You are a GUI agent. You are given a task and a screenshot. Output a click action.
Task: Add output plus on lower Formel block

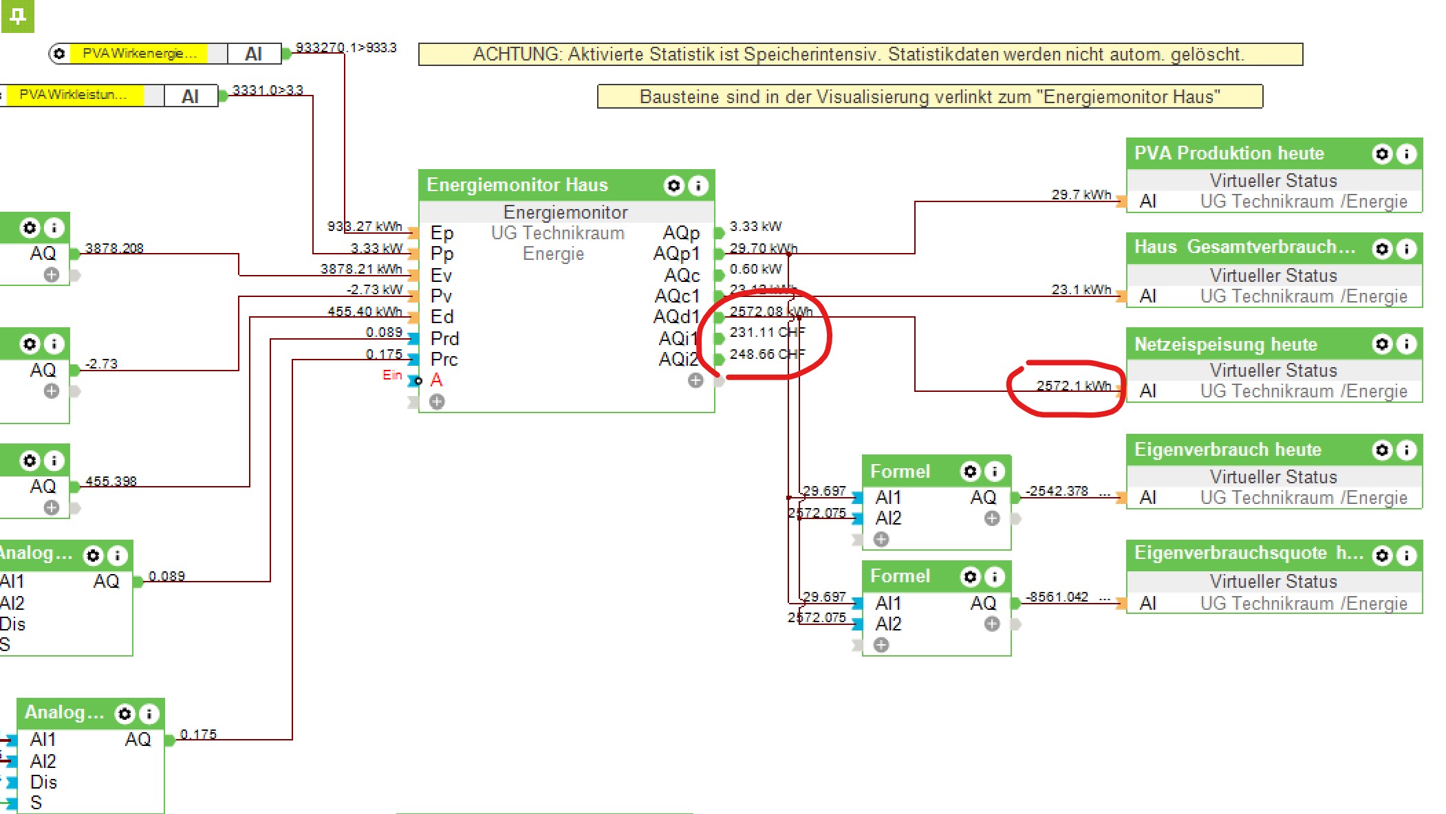[992, 624]
